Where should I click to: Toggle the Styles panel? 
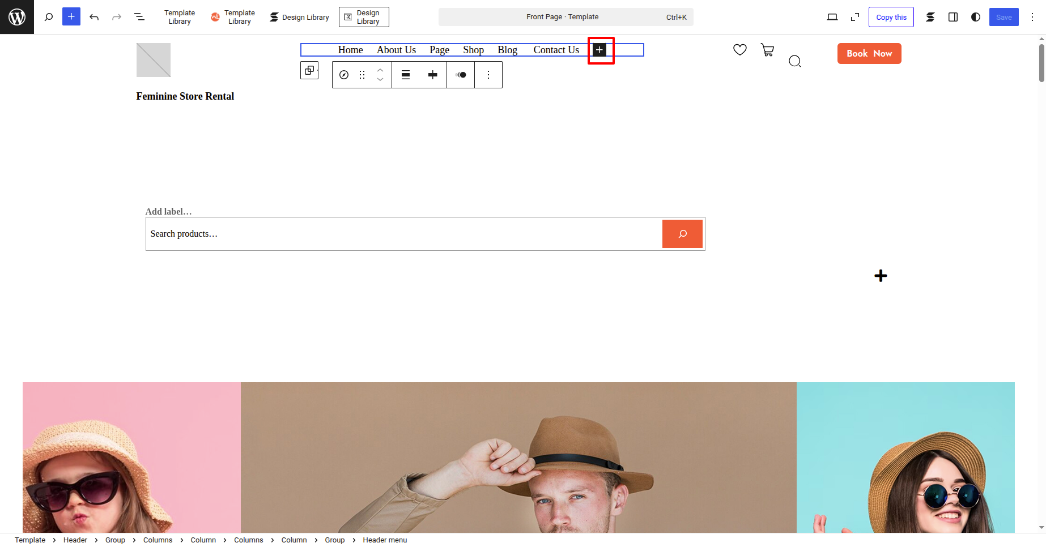pyautogui.click(x=976, y=17)
